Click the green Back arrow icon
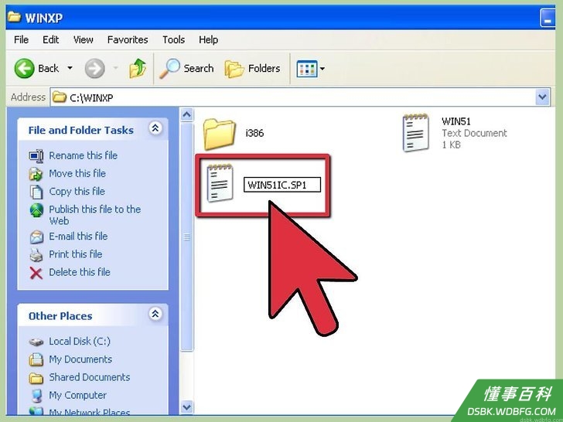Image resolution: width=563 pixels, height=422 pixels. coord(25,68)
